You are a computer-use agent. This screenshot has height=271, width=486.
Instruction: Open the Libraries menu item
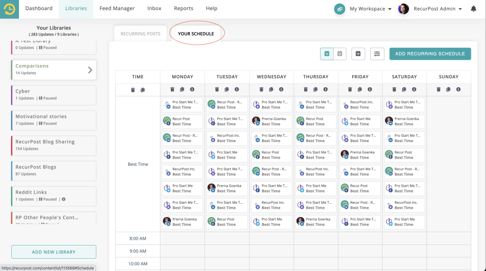pyautogui.click(x=76, y=9)
